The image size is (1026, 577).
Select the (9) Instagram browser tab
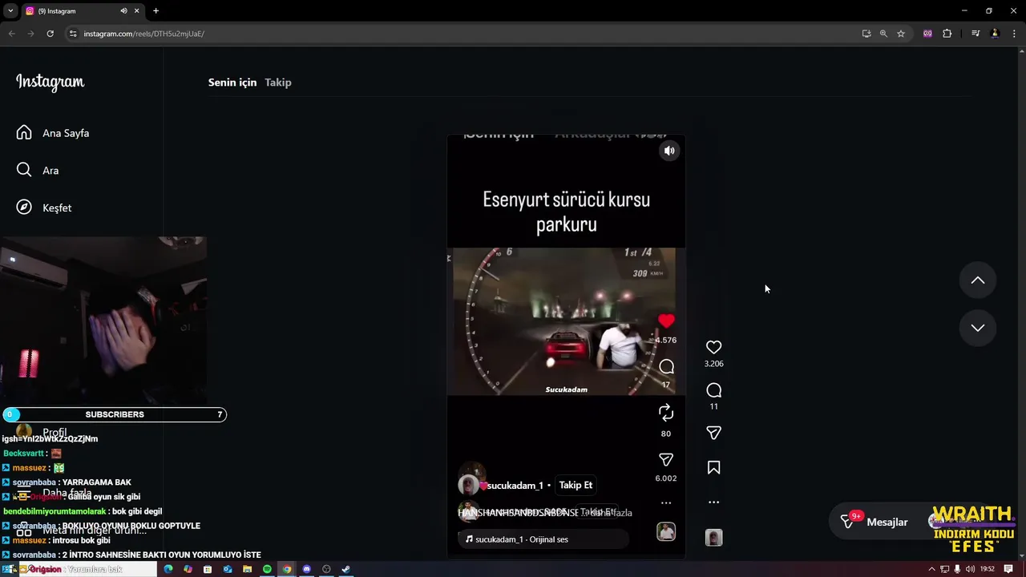tap(72, 11)
